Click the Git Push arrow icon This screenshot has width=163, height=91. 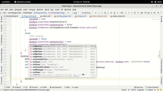point(132,13)
